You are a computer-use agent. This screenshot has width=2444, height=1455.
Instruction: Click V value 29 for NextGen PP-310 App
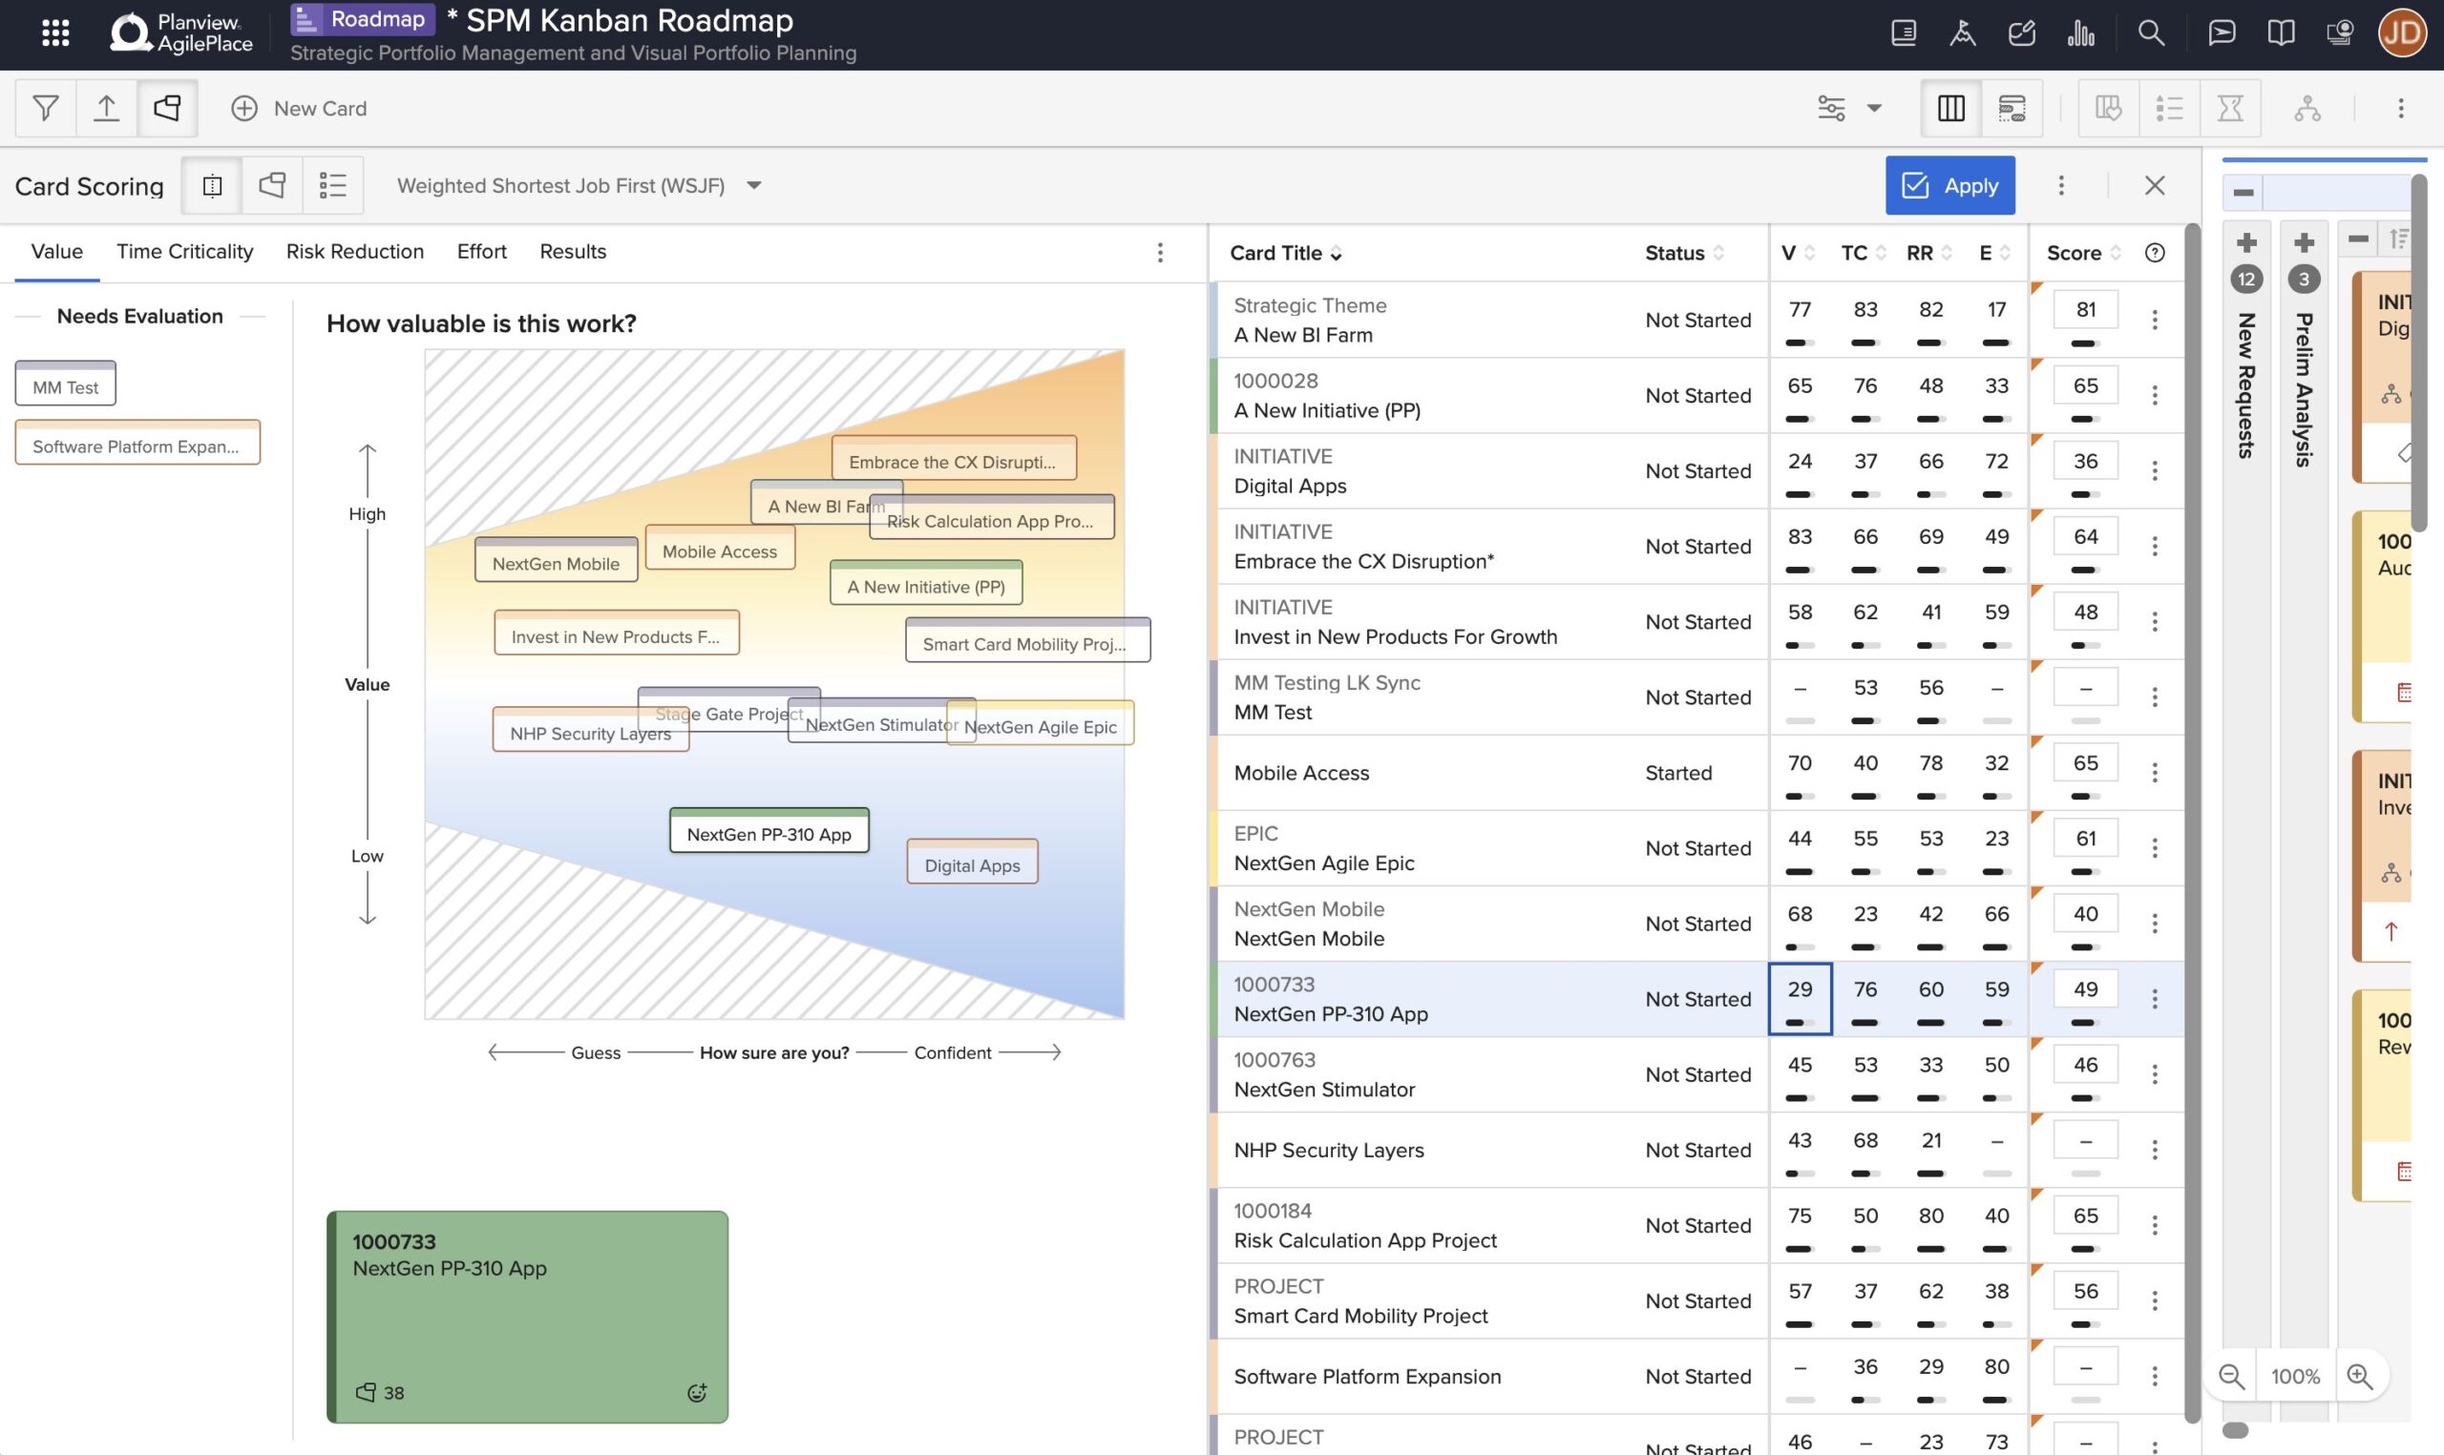(x=1800, y=989)
